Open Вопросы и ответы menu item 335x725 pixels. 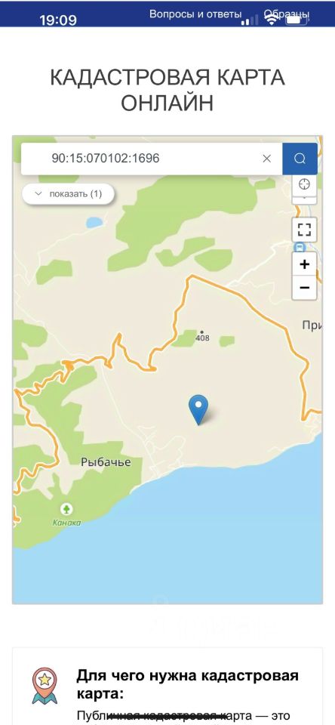pyautogui.click(x=195, y=14)
